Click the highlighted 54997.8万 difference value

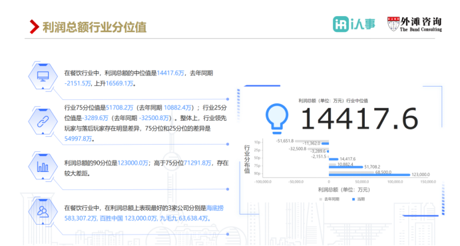point(78,139)
